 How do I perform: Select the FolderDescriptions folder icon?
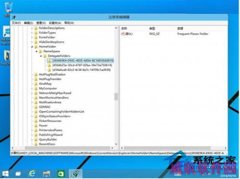point(36,28)
